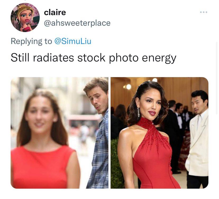
Task: Click the word "energy" in the tweet
Action: [159, 58]
